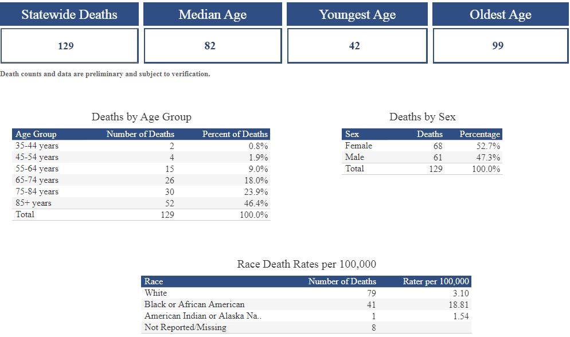Select the oldest age value 99
Image resolution: width=570 pixels, height=337 pixels.
498,46
